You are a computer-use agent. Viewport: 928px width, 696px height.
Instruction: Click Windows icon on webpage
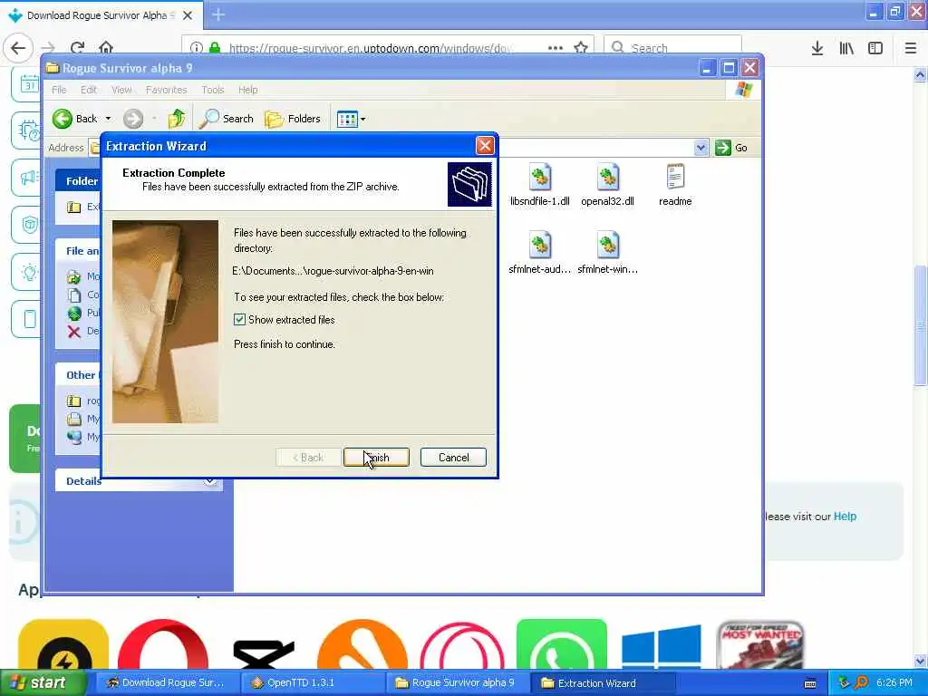[x=661, y=646]
